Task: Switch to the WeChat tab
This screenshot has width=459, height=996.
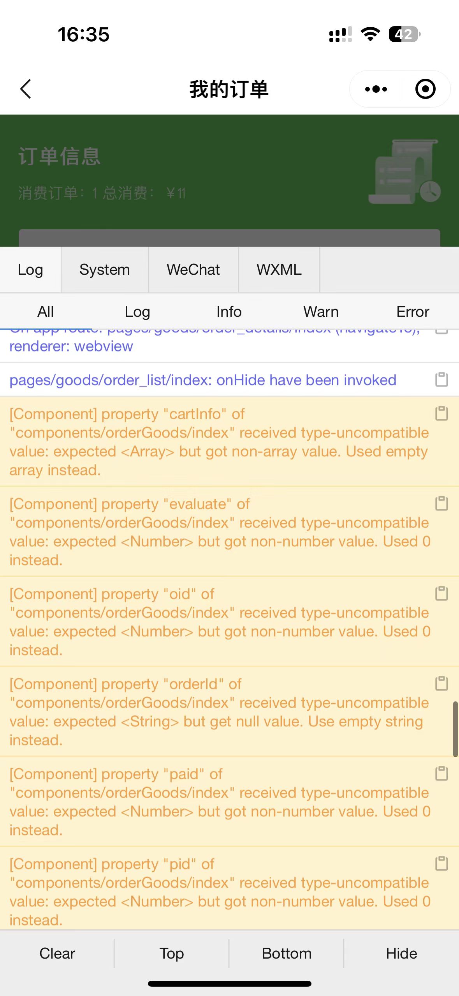Action: click(x=193, y=270)
